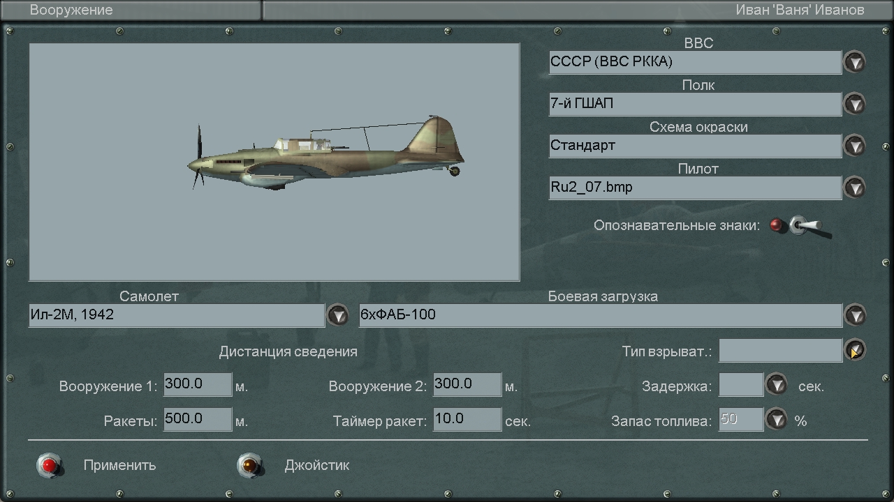
Task: Click the Применить text label
Action: click(119, 465)
